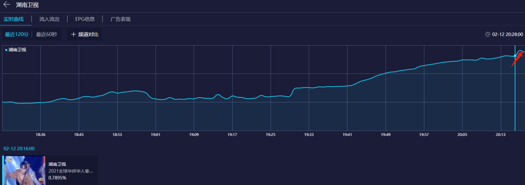Click the clock icon beside the timestamp

[488, 34]
